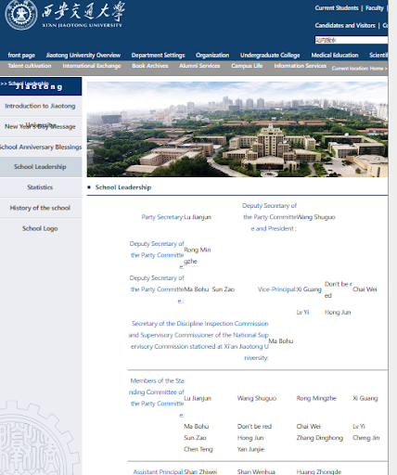397x475 pixels.
Task: Click Xi Guang in Vice-Principal row
Action: [309, 289]
